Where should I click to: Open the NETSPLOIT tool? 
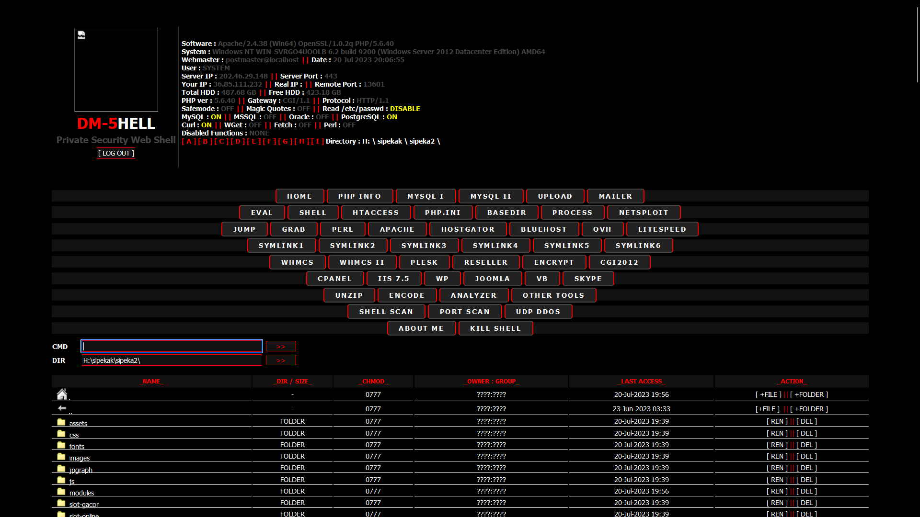(x=644, y=213)
